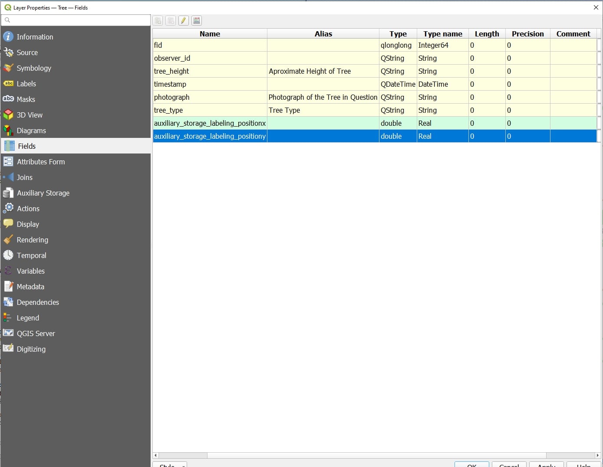Open the Symbology section
This screenshot has height=467, width=603.
click(x=34, y=68)
